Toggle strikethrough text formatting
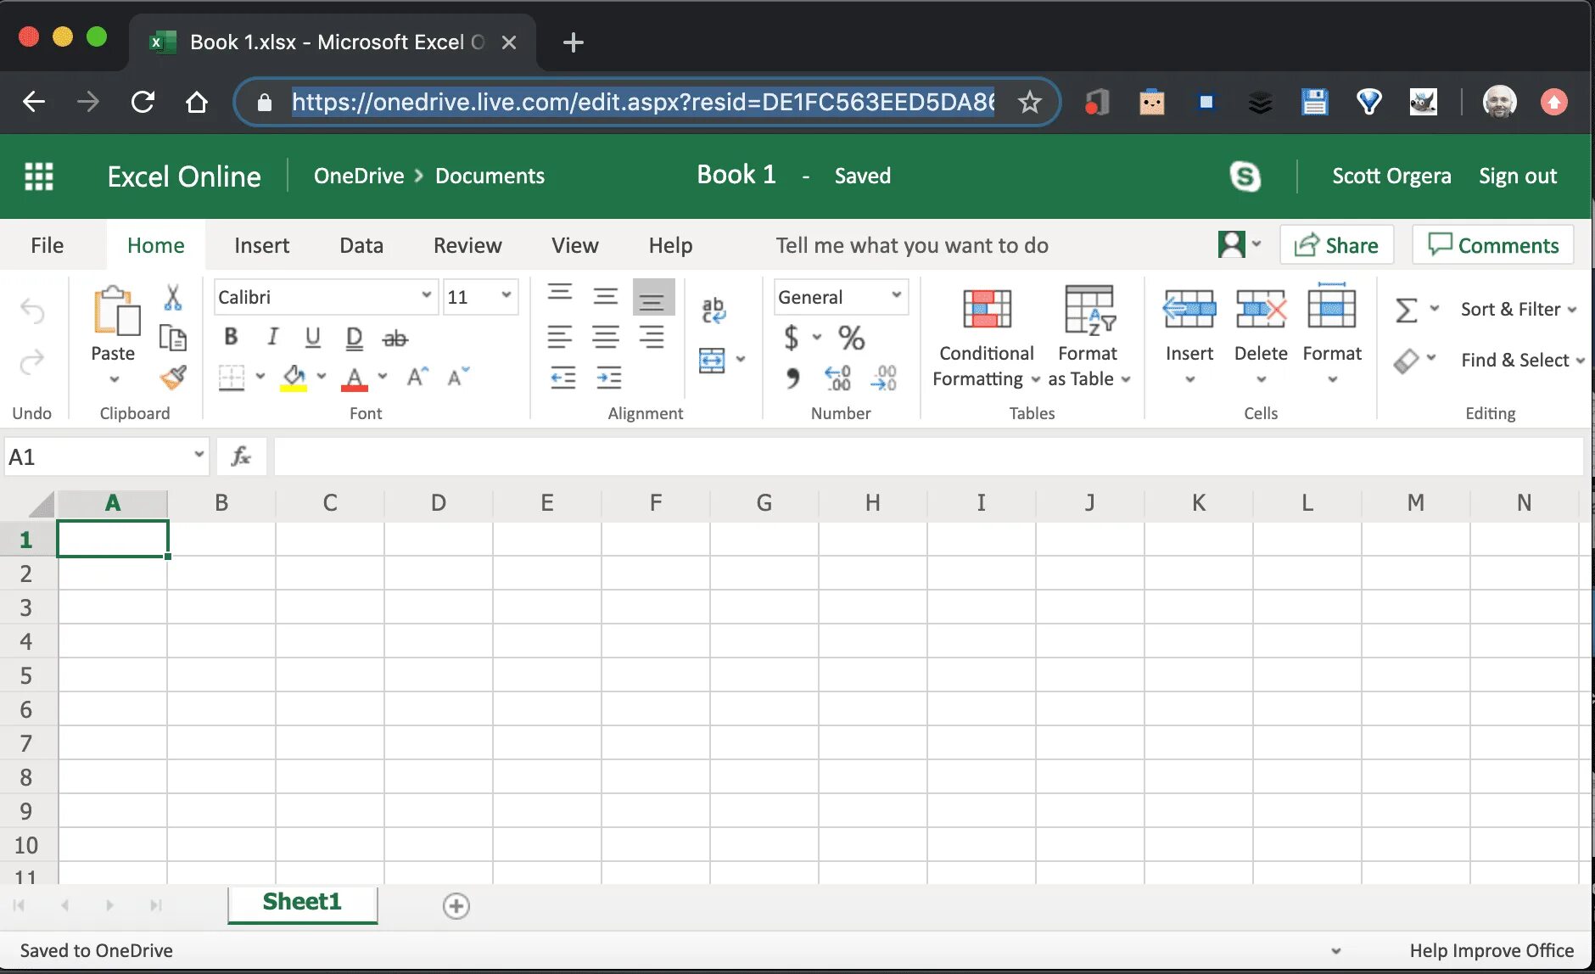Viewport: 1595px width, 974px height. click(395, 339)
